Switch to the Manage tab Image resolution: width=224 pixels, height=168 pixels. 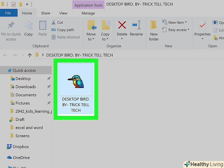tap(88, 13)
